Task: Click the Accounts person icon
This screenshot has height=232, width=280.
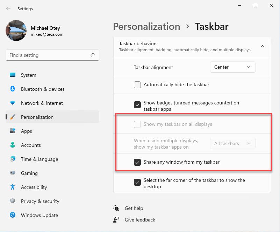Action: pos(13,145)
